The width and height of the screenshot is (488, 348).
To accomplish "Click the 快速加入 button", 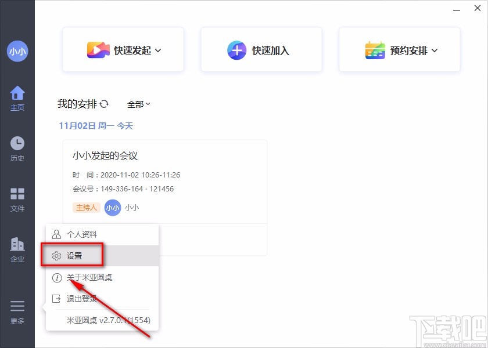I will [x=261, y=50].
